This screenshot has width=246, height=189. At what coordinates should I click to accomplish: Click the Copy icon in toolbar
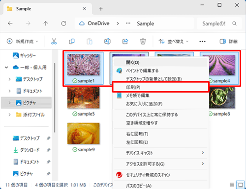72,41
